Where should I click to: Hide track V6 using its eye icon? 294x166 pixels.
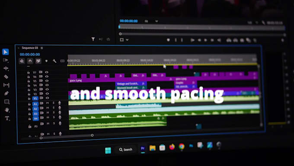(x=47, y=77)
